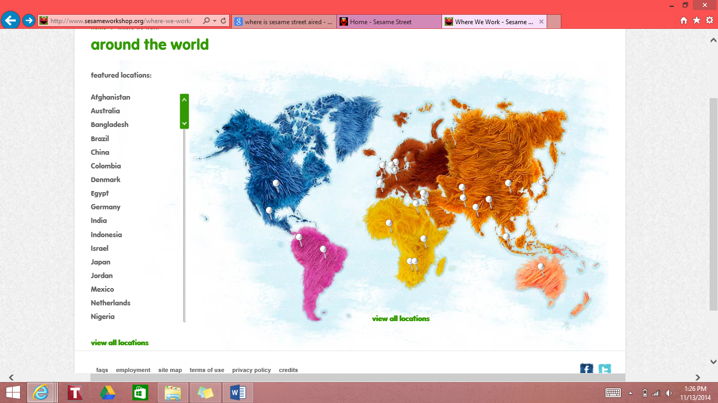Click the network signal tray icon
Viewport: 718px width, 403px height.
pos(656,393)
